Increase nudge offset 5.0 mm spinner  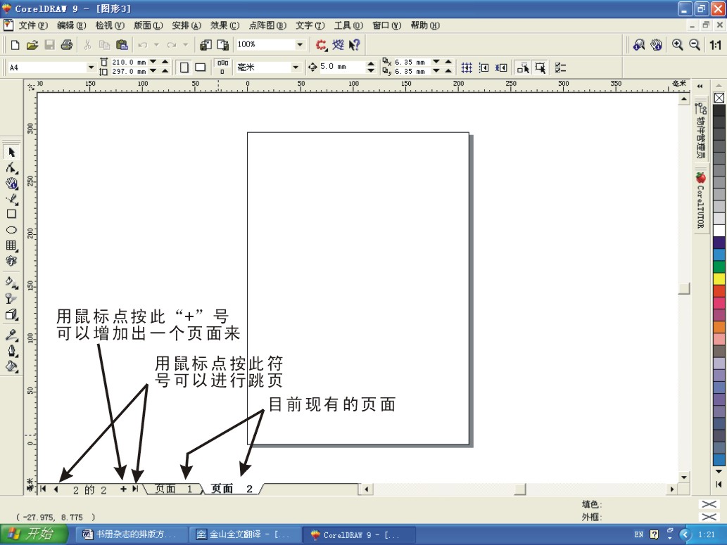(x=370, y=63)
